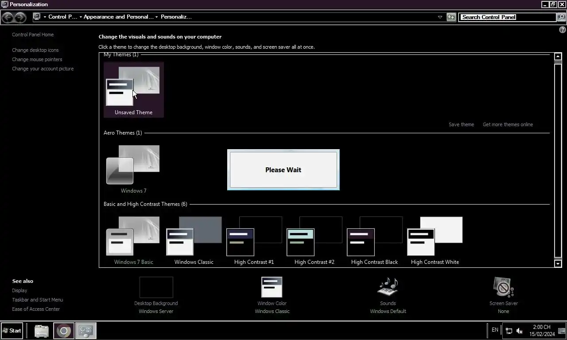Open the Start menu
567x340 pixels.
point(12,331)
